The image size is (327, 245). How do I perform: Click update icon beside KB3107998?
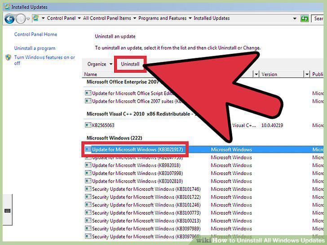point(88,173)
